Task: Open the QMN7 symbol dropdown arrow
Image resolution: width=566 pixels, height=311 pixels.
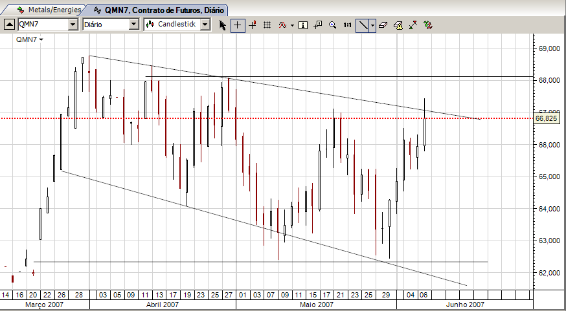Action: 73,25
